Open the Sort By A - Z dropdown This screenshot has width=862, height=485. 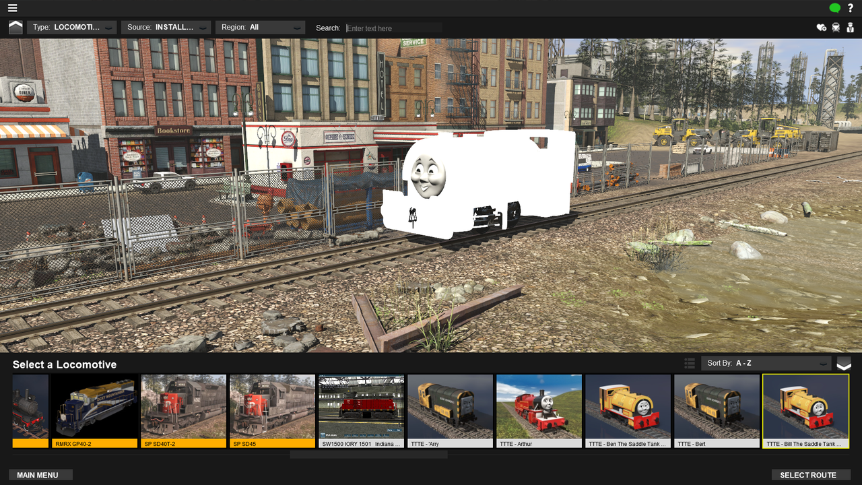click(x=766, y=363)
